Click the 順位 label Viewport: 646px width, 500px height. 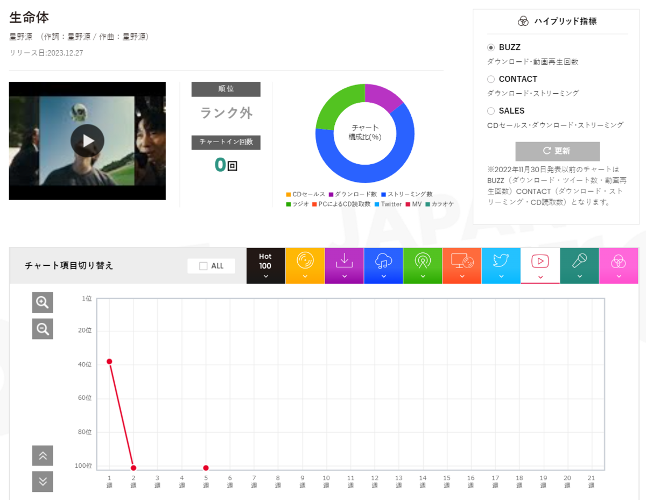coord(226,89)
